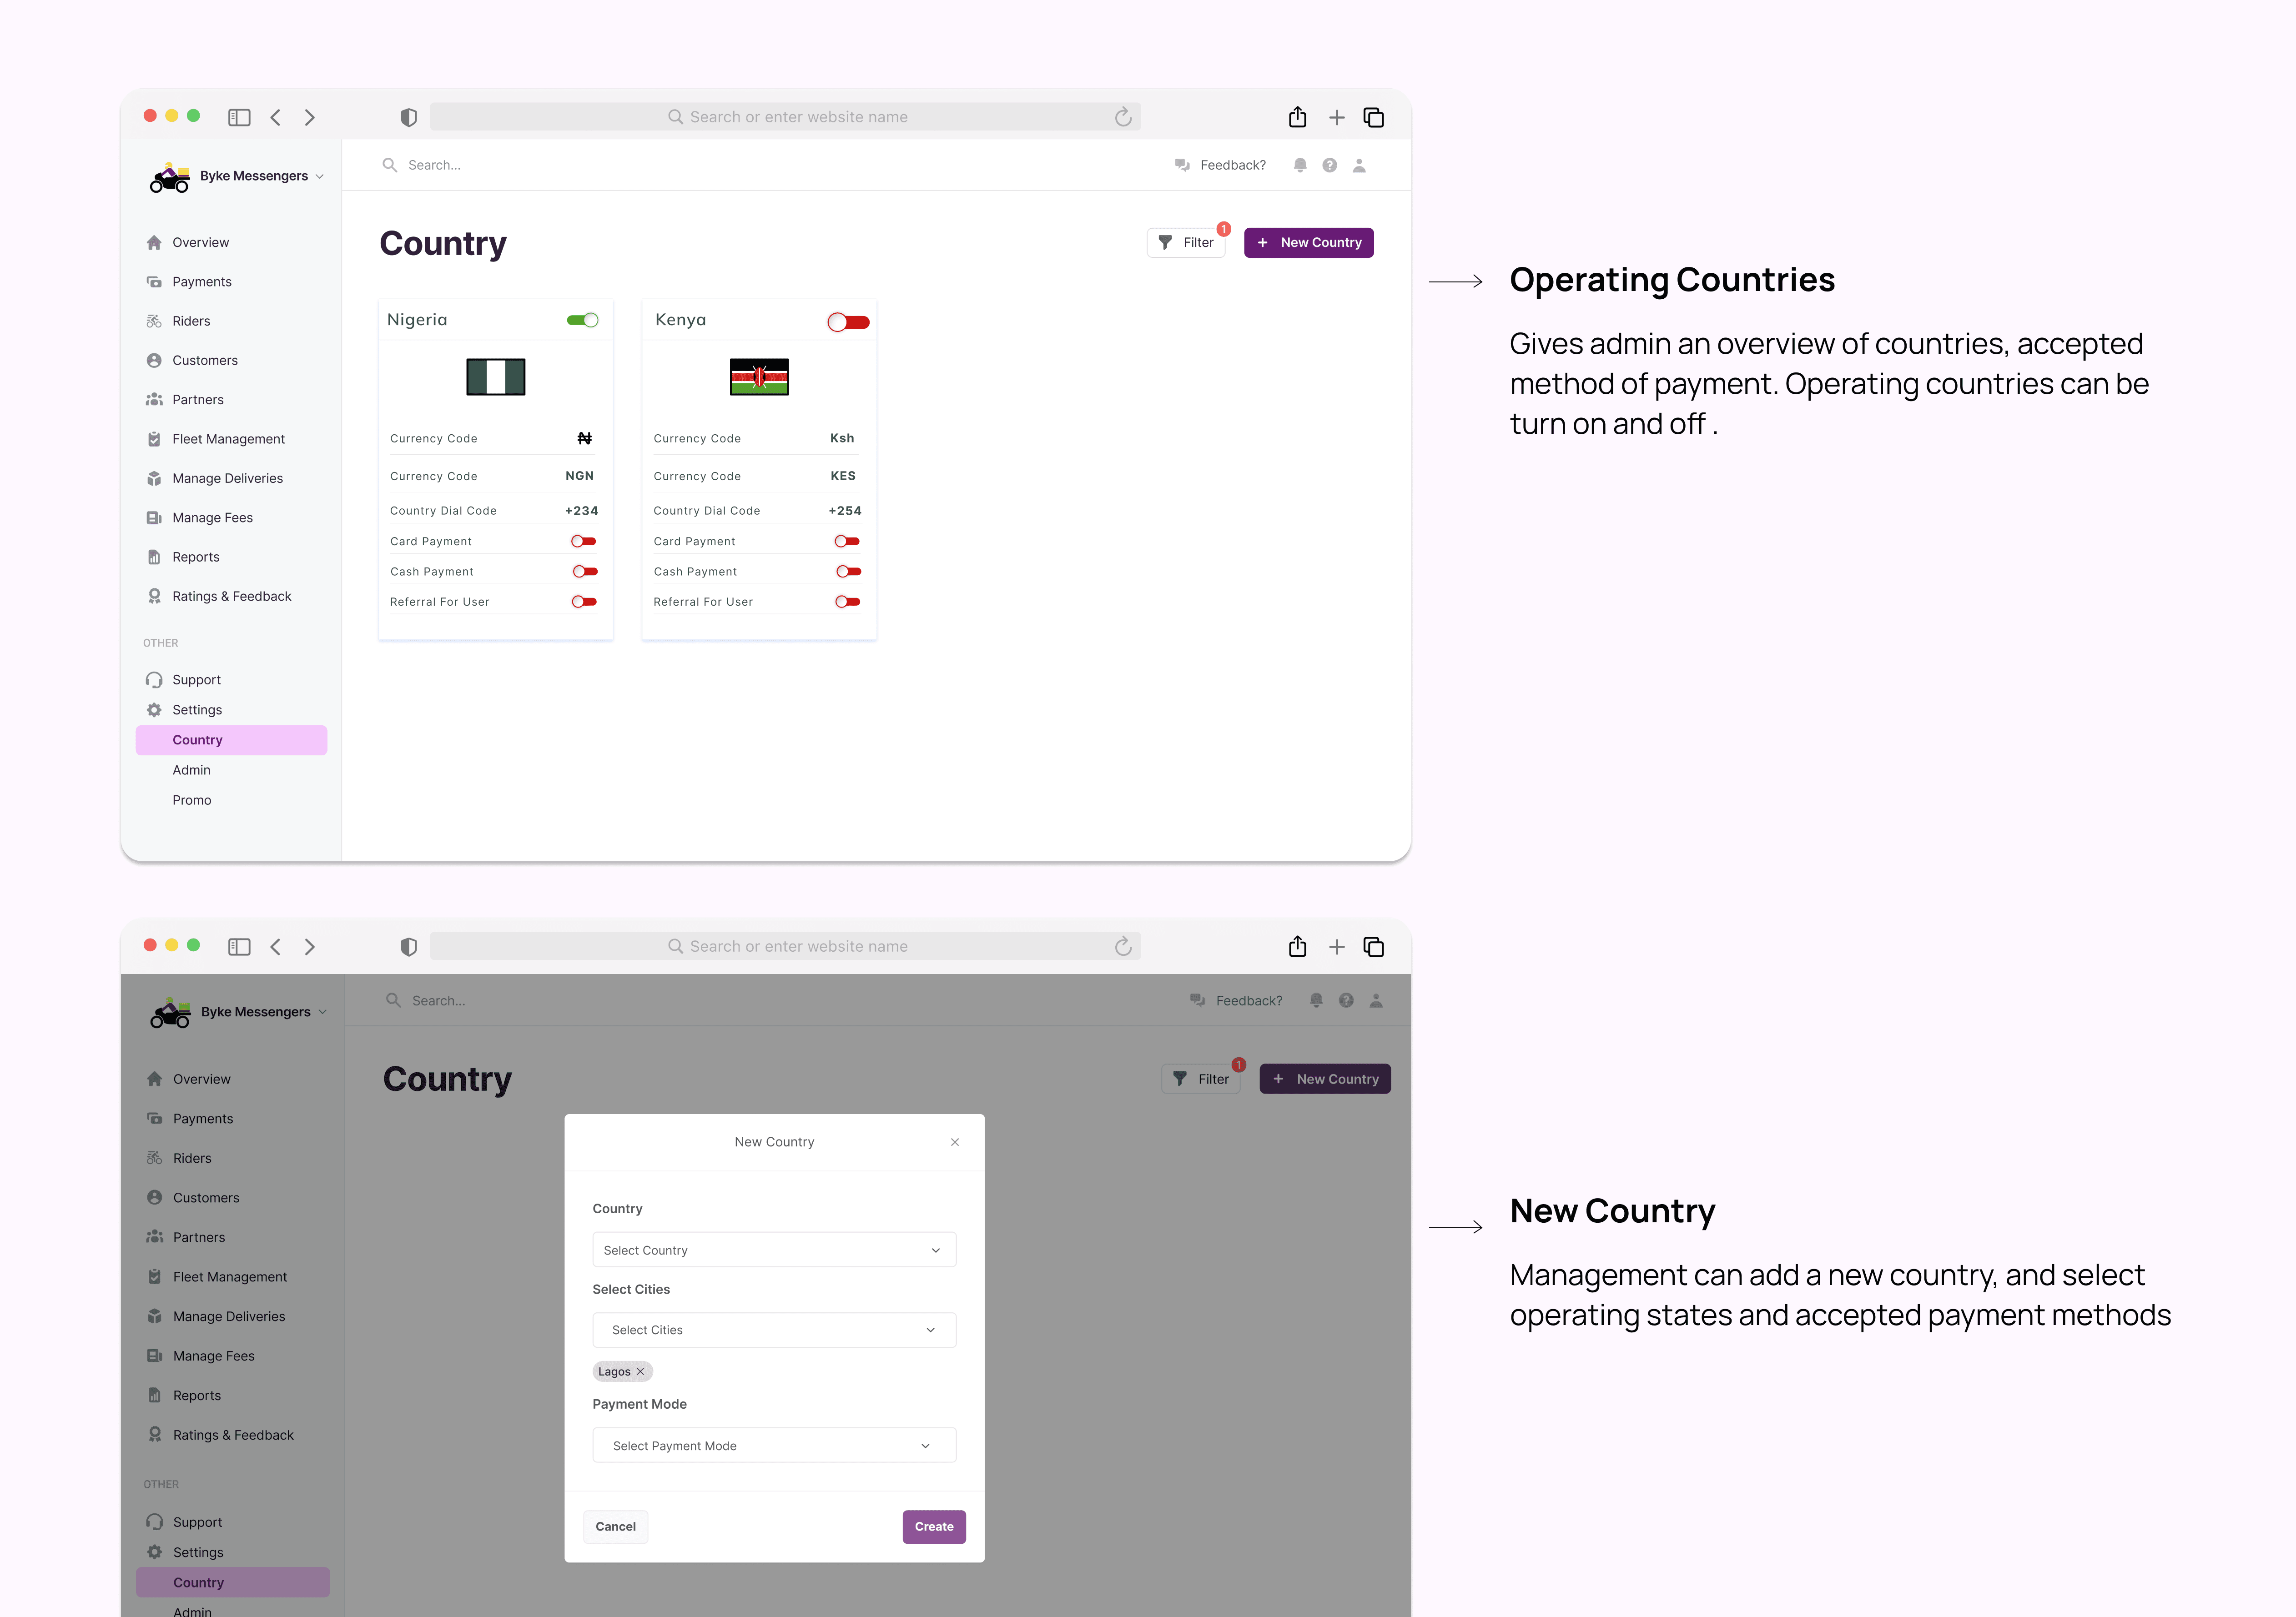Open the Select Payment Mode dropdown

coord(774,1445)
